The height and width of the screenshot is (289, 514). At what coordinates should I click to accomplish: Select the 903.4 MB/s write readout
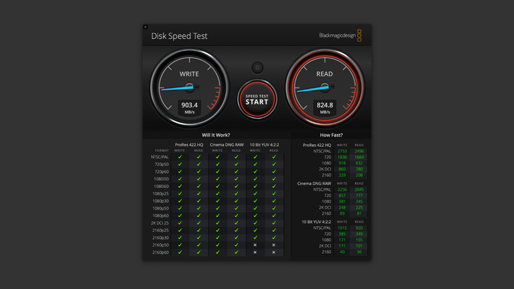point(189,105)
